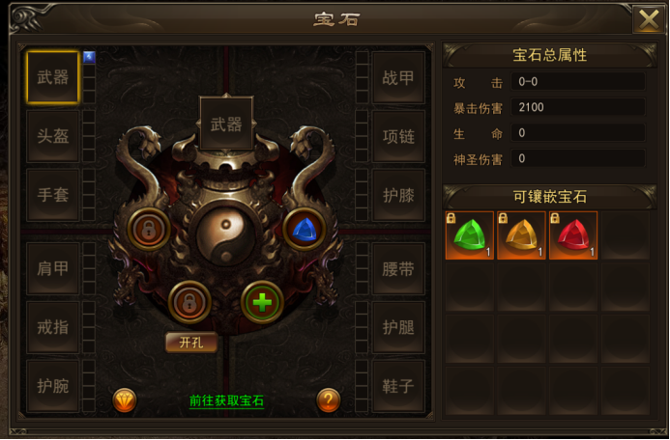Open the question mark help icon

tap(328, 400)
